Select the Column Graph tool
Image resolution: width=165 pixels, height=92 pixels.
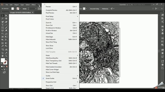tap(6, 50)
